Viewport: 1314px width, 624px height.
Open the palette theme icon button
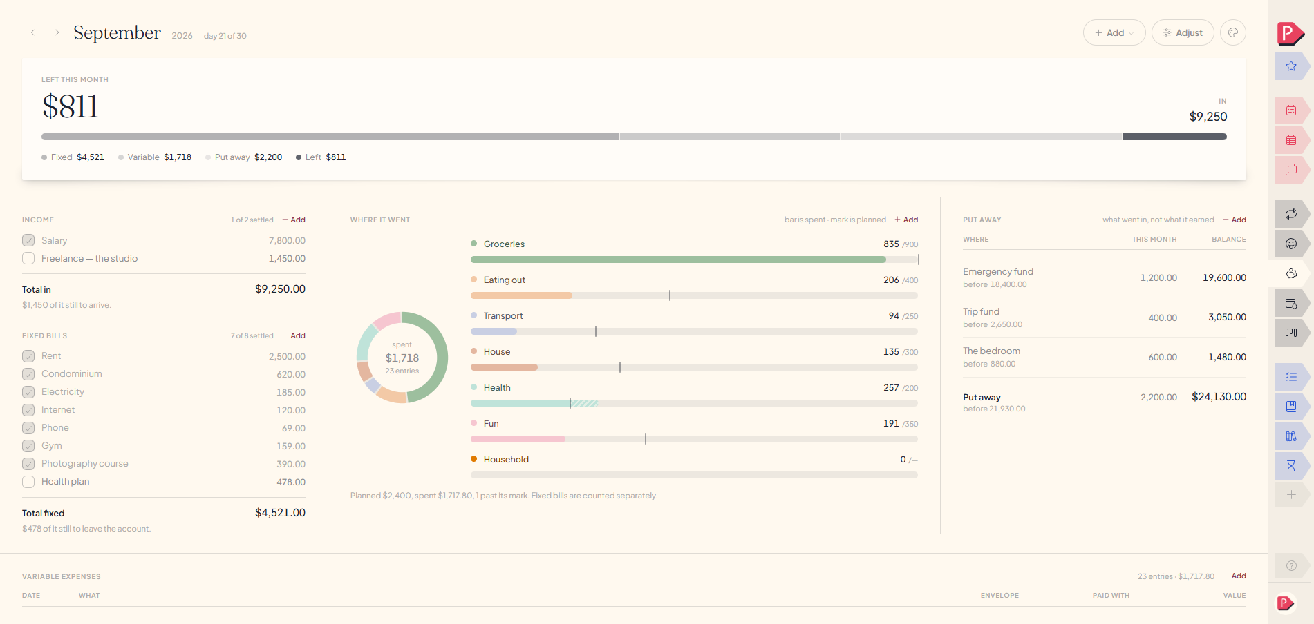[x=1233, y=32]
